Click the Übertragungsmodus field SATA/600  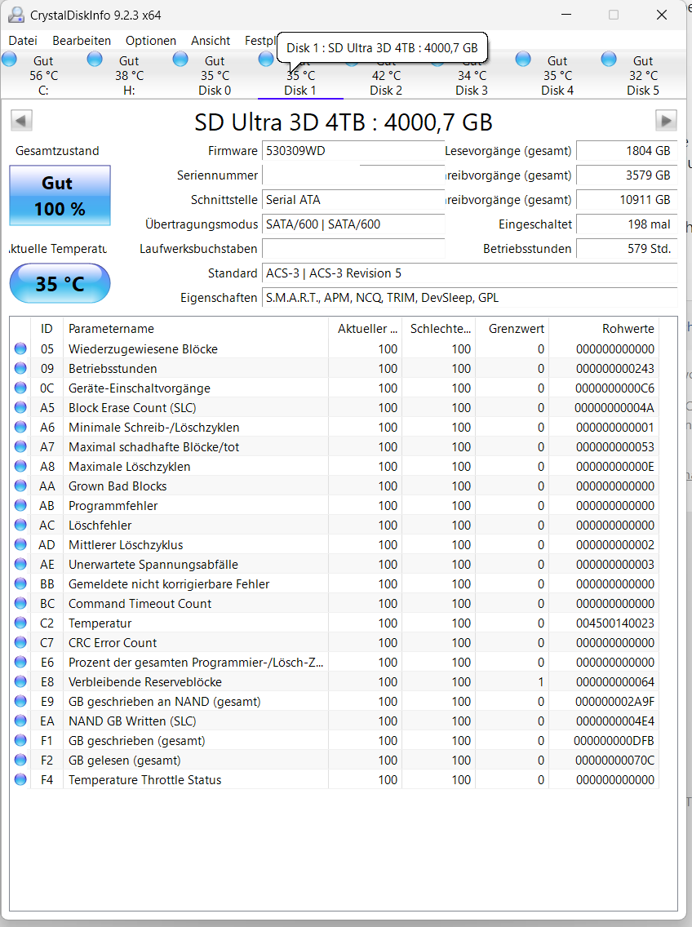(353, 224)
